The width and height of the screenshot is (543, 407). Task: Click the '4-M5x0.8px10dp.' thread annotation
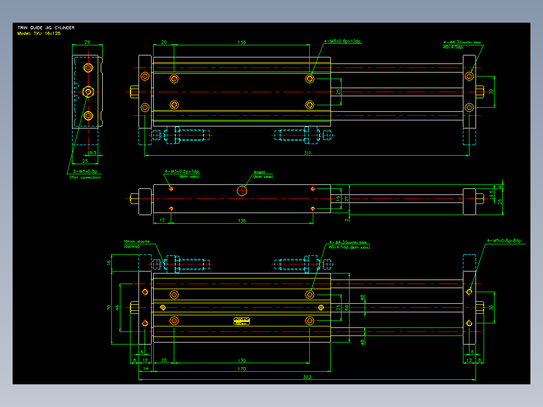(x=343, y=41)
